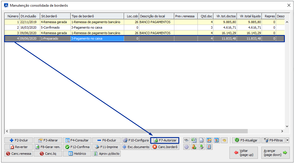Select 5-Confirmado status cell
This screenshot has height=164, width=295.
[x=55, y=27]
